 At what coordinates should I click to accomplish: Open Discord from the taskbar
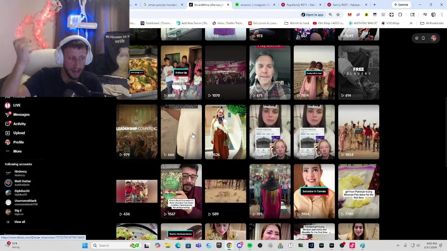[240, 245]
